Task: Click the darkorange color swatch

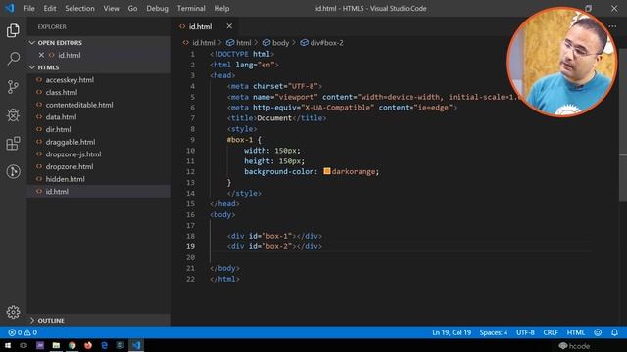Action: pos(326,171)
